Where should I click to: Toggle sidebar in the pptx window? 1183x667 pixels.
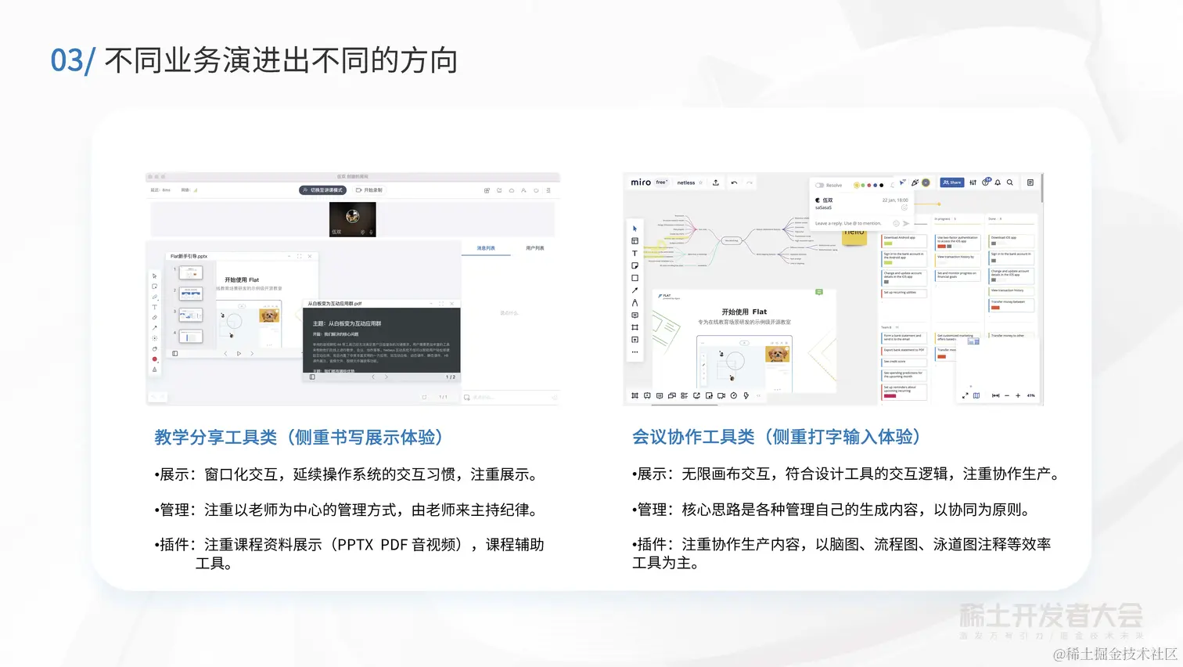tap(175, 354)
